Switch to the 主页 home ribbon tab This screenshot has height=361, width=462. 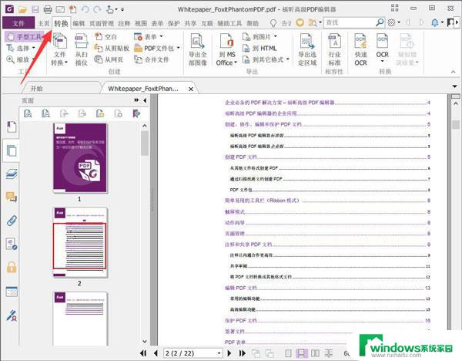tap(44, 23)
